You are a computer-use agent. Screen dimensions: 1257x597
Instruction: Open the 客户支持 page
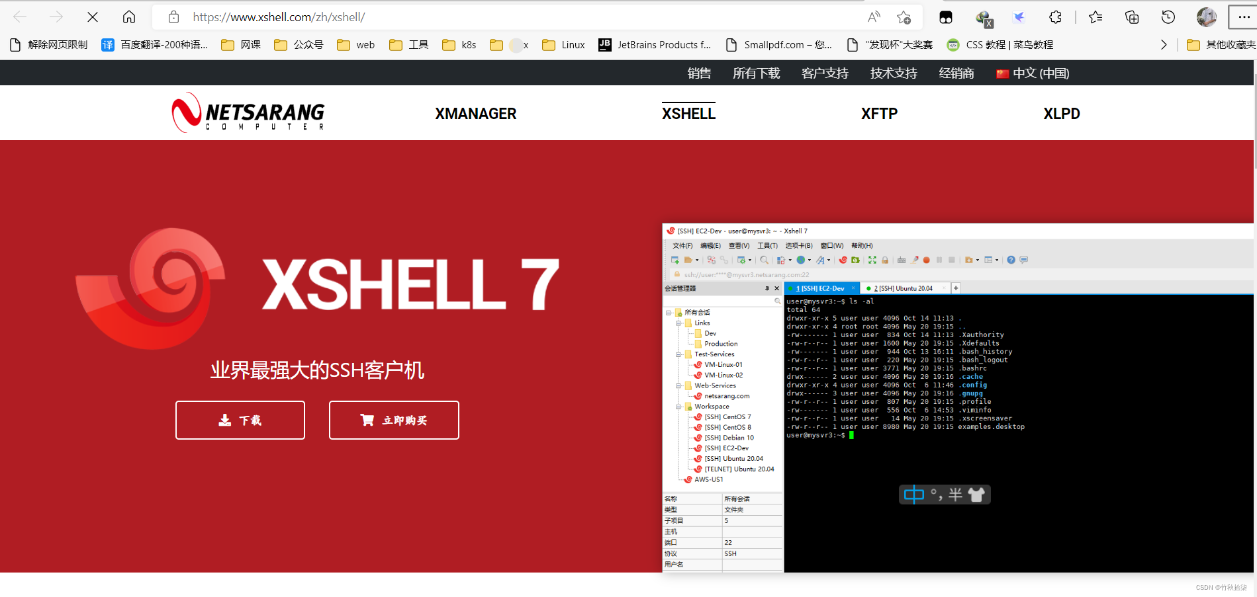[825, 73]
